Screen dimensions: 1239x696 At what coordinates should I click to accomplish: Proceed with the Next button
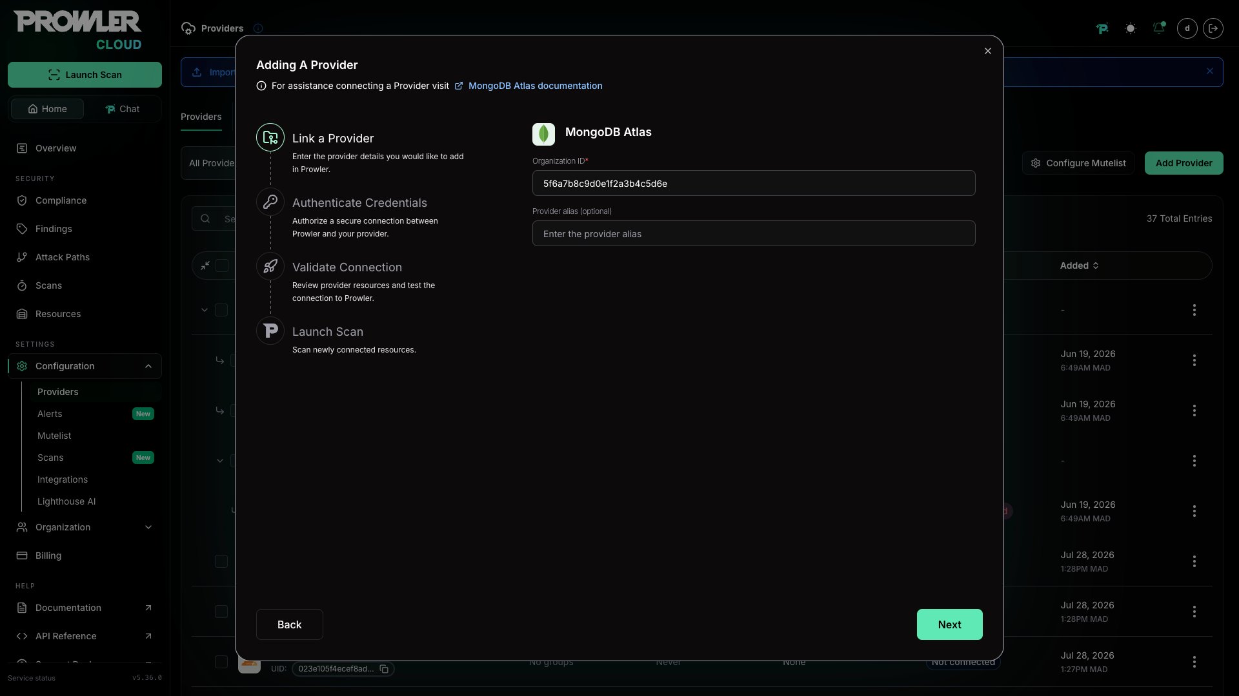coord(949,624)
